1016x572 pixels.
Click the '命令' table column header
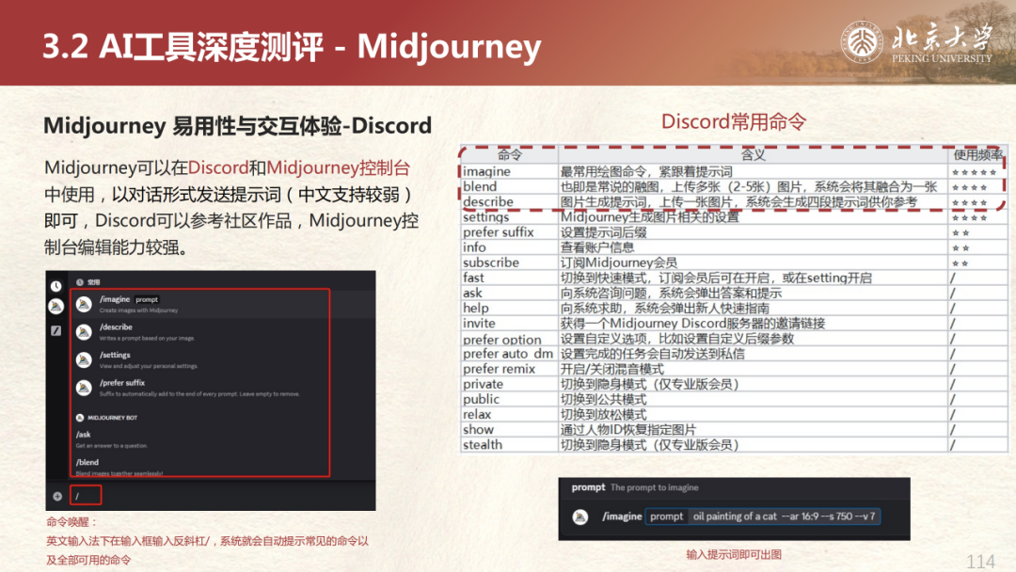tap(509, 155)
